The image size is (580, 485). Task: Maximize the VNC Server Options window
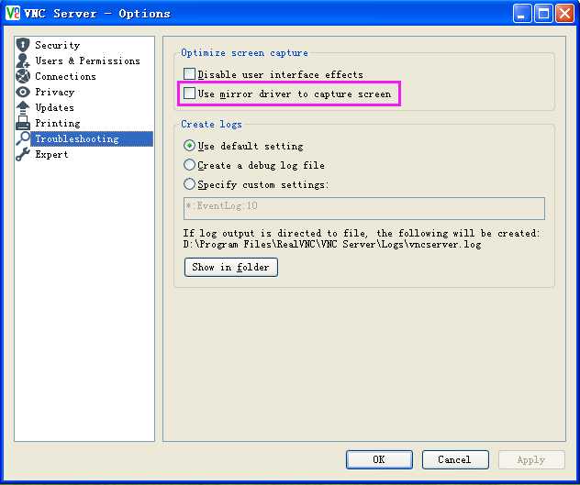click(543, 14)
